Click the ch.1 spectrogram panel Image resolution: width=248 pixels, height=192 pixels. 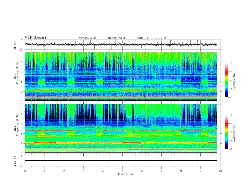[121, 77]
